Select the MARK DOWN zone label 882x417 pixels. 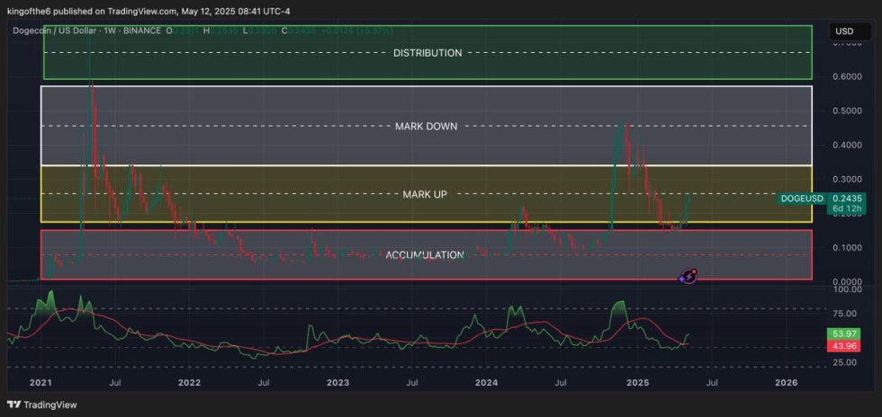pyautogui.click(x=427, y=127)
